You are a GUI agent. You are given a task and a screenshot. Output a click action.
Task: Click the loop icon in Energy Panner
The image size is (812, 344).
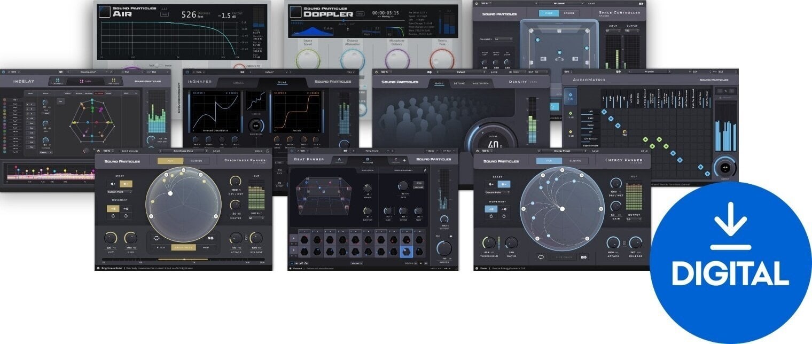[541, 257]
